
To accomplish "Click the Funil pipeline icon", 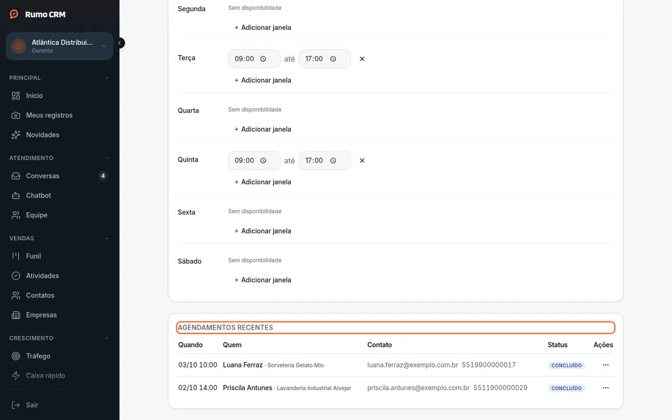I will pyautogui.click(x=16, y=256).
